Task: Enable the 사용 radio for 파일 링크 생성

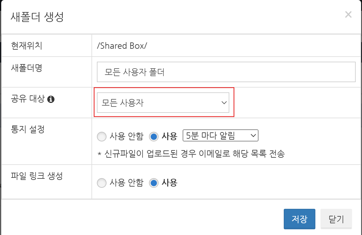Action: coord(154,183)
